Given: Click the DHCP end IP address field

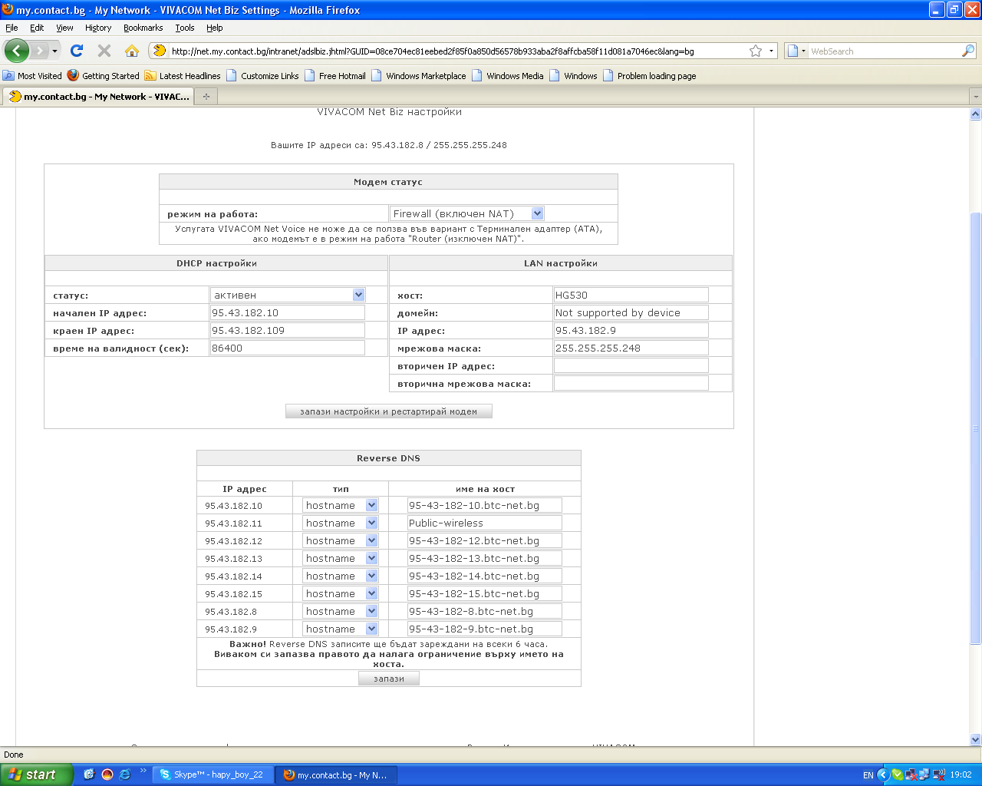Looking at the screenshot, I should pos(288,330).
